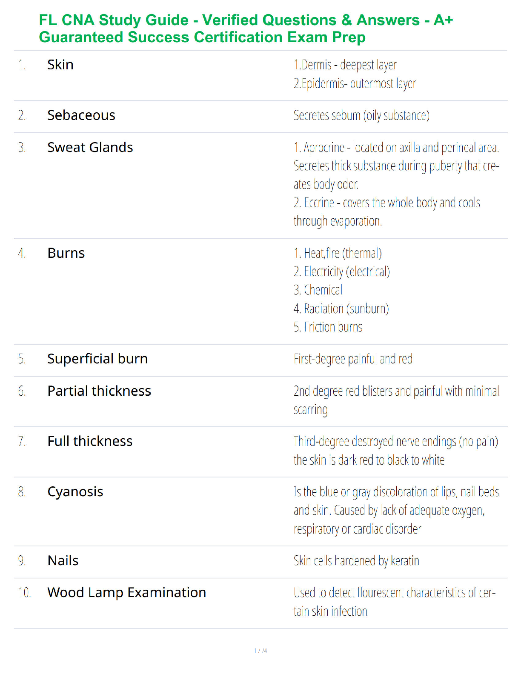This screenshot has height=674, width=521.
Task: Select the 'Skin cells hardened by keratin' definition
Action: point(356,561)
